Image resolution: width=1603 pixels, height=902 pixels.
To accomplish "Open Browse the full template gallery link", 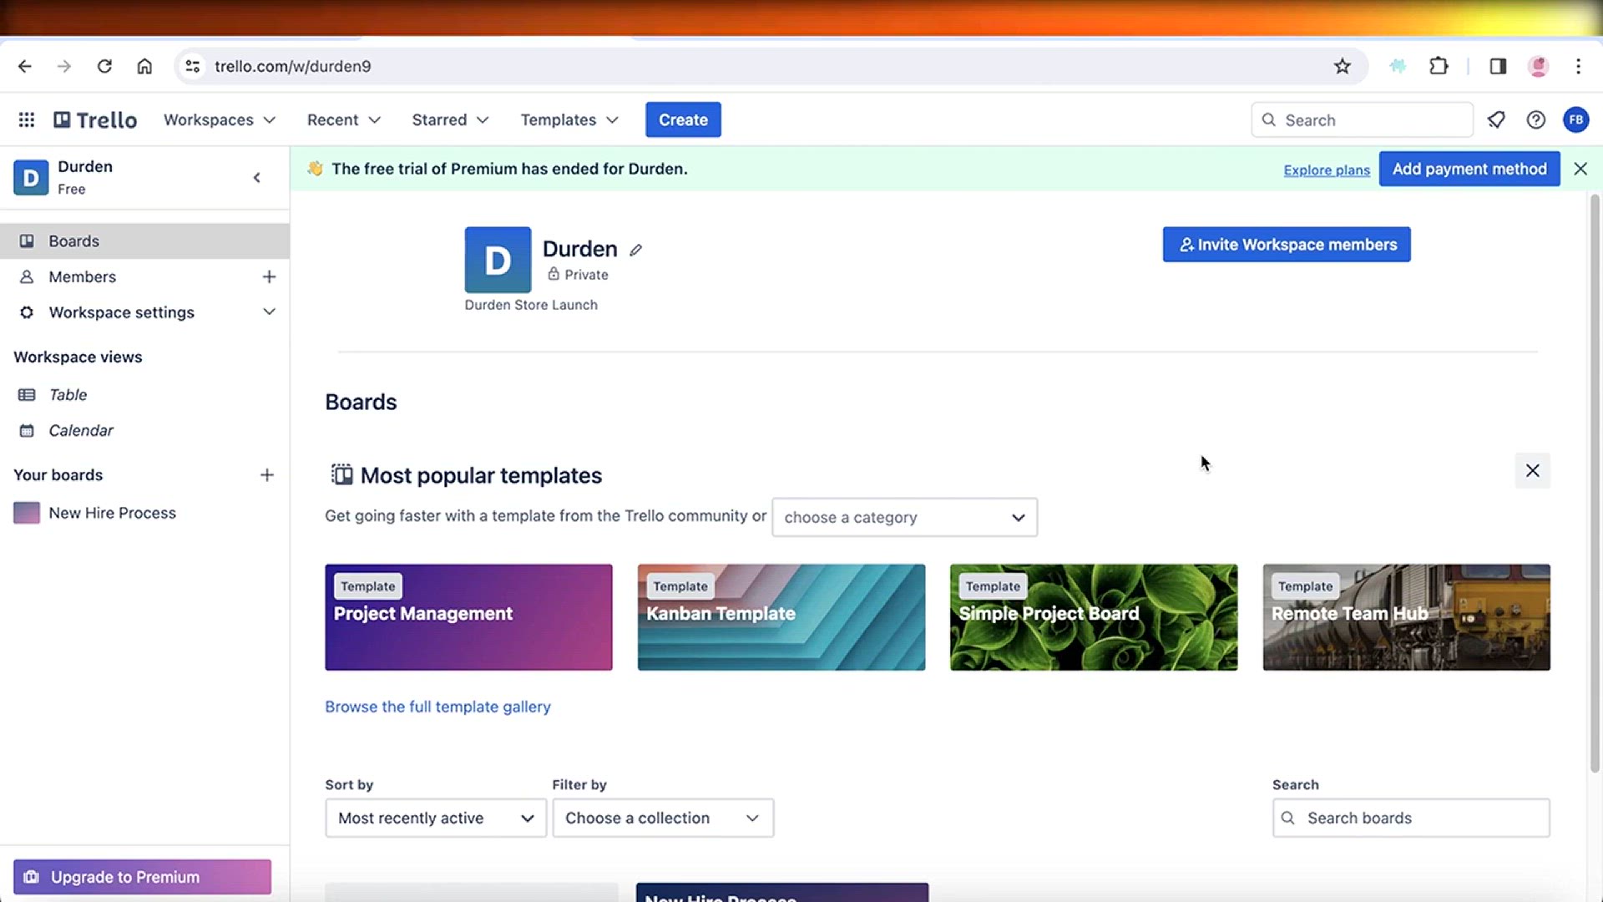I will tap(437, 707).
